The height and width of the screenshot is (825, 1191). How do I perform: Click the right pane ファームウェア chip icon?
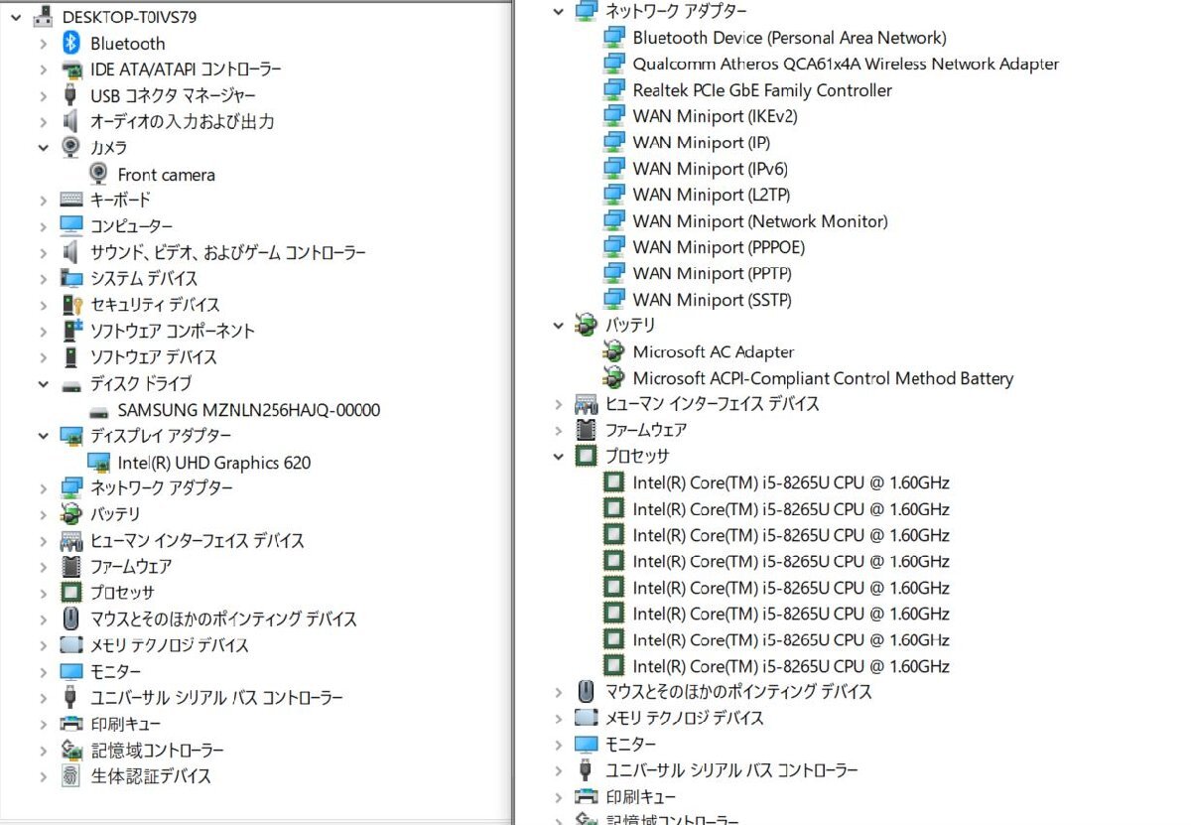(587, 430)
